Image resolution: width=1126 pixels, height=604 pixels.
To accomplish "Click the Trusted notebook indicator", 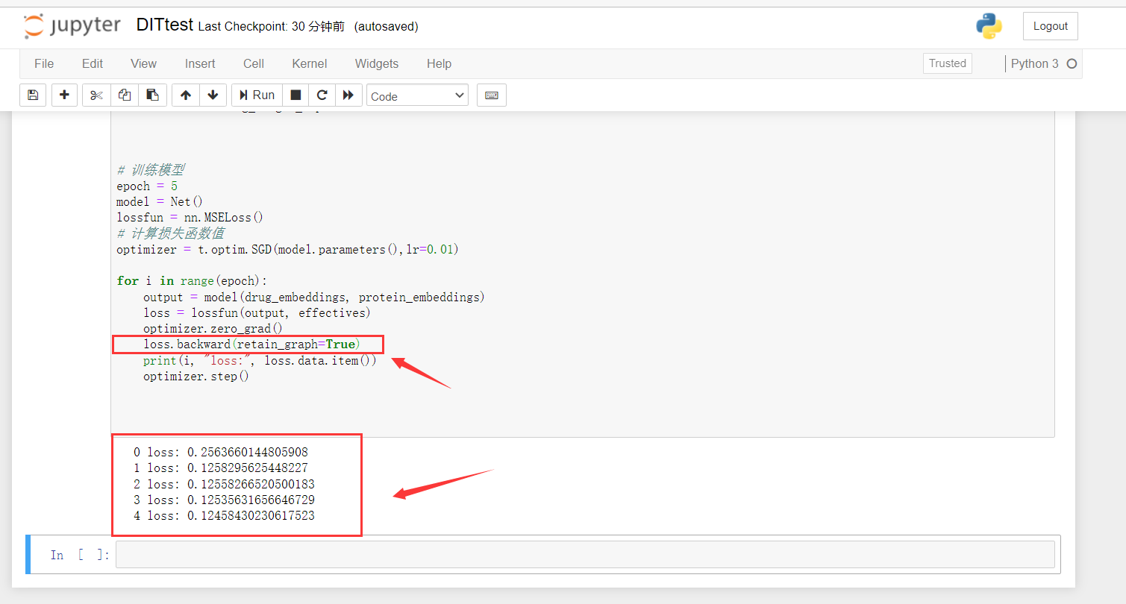I will (947, 63).
